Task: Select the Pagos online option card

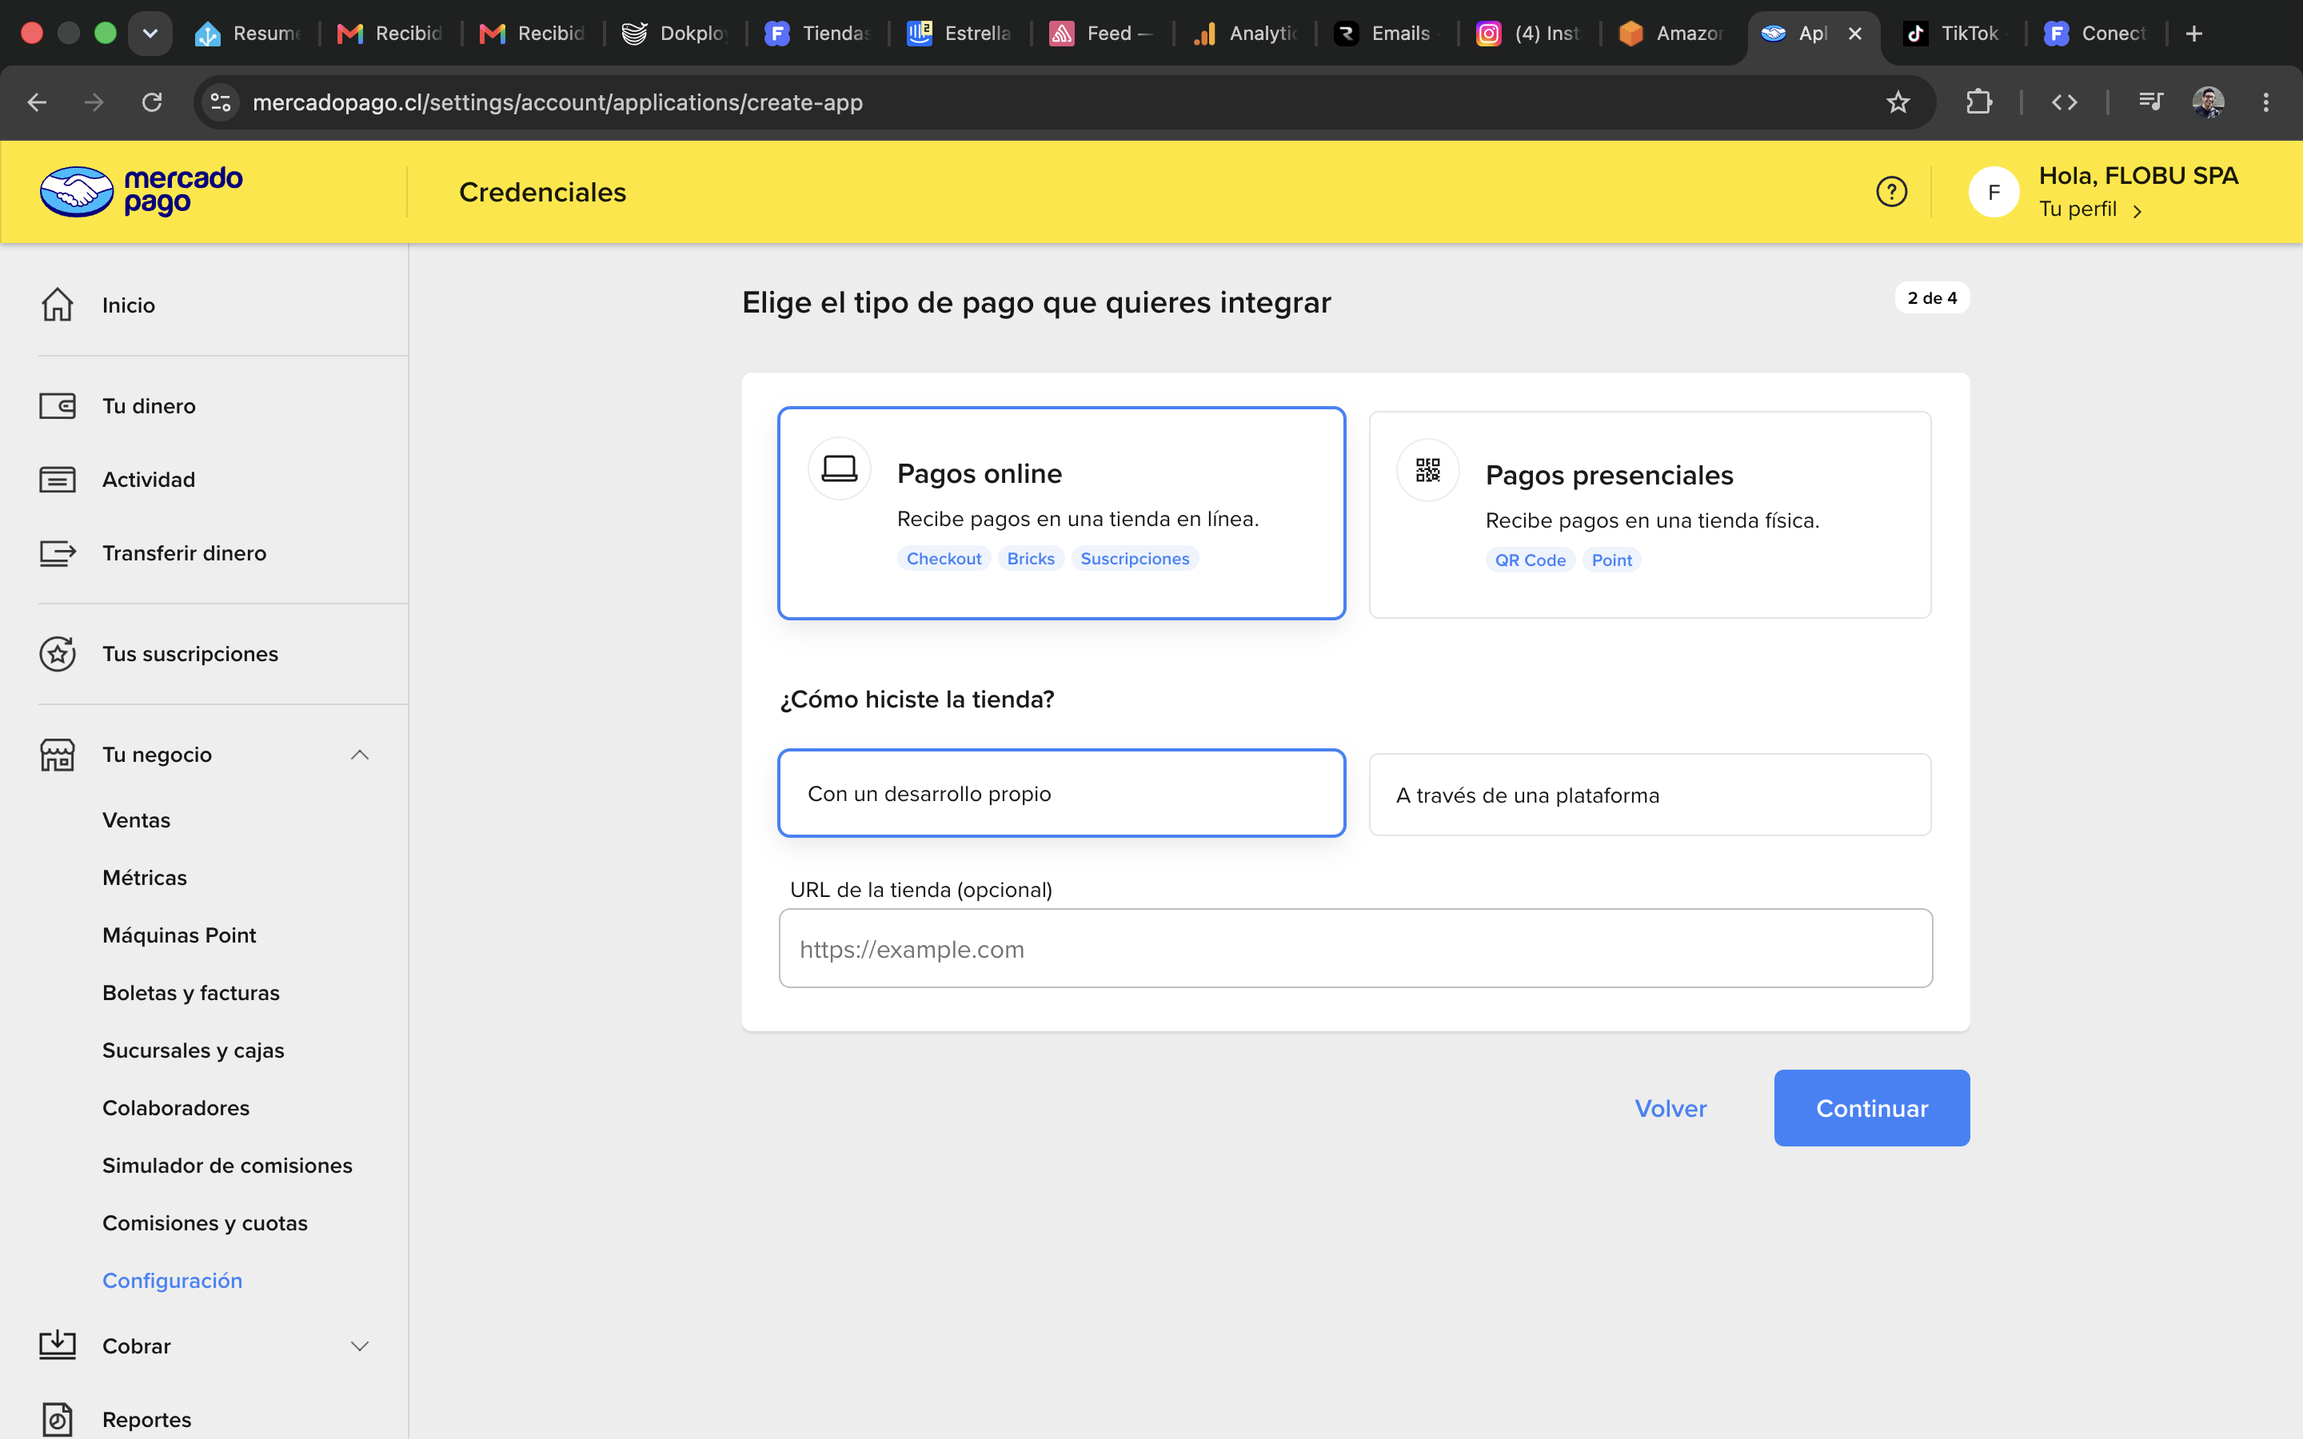Action: (x=1061, y=513)
